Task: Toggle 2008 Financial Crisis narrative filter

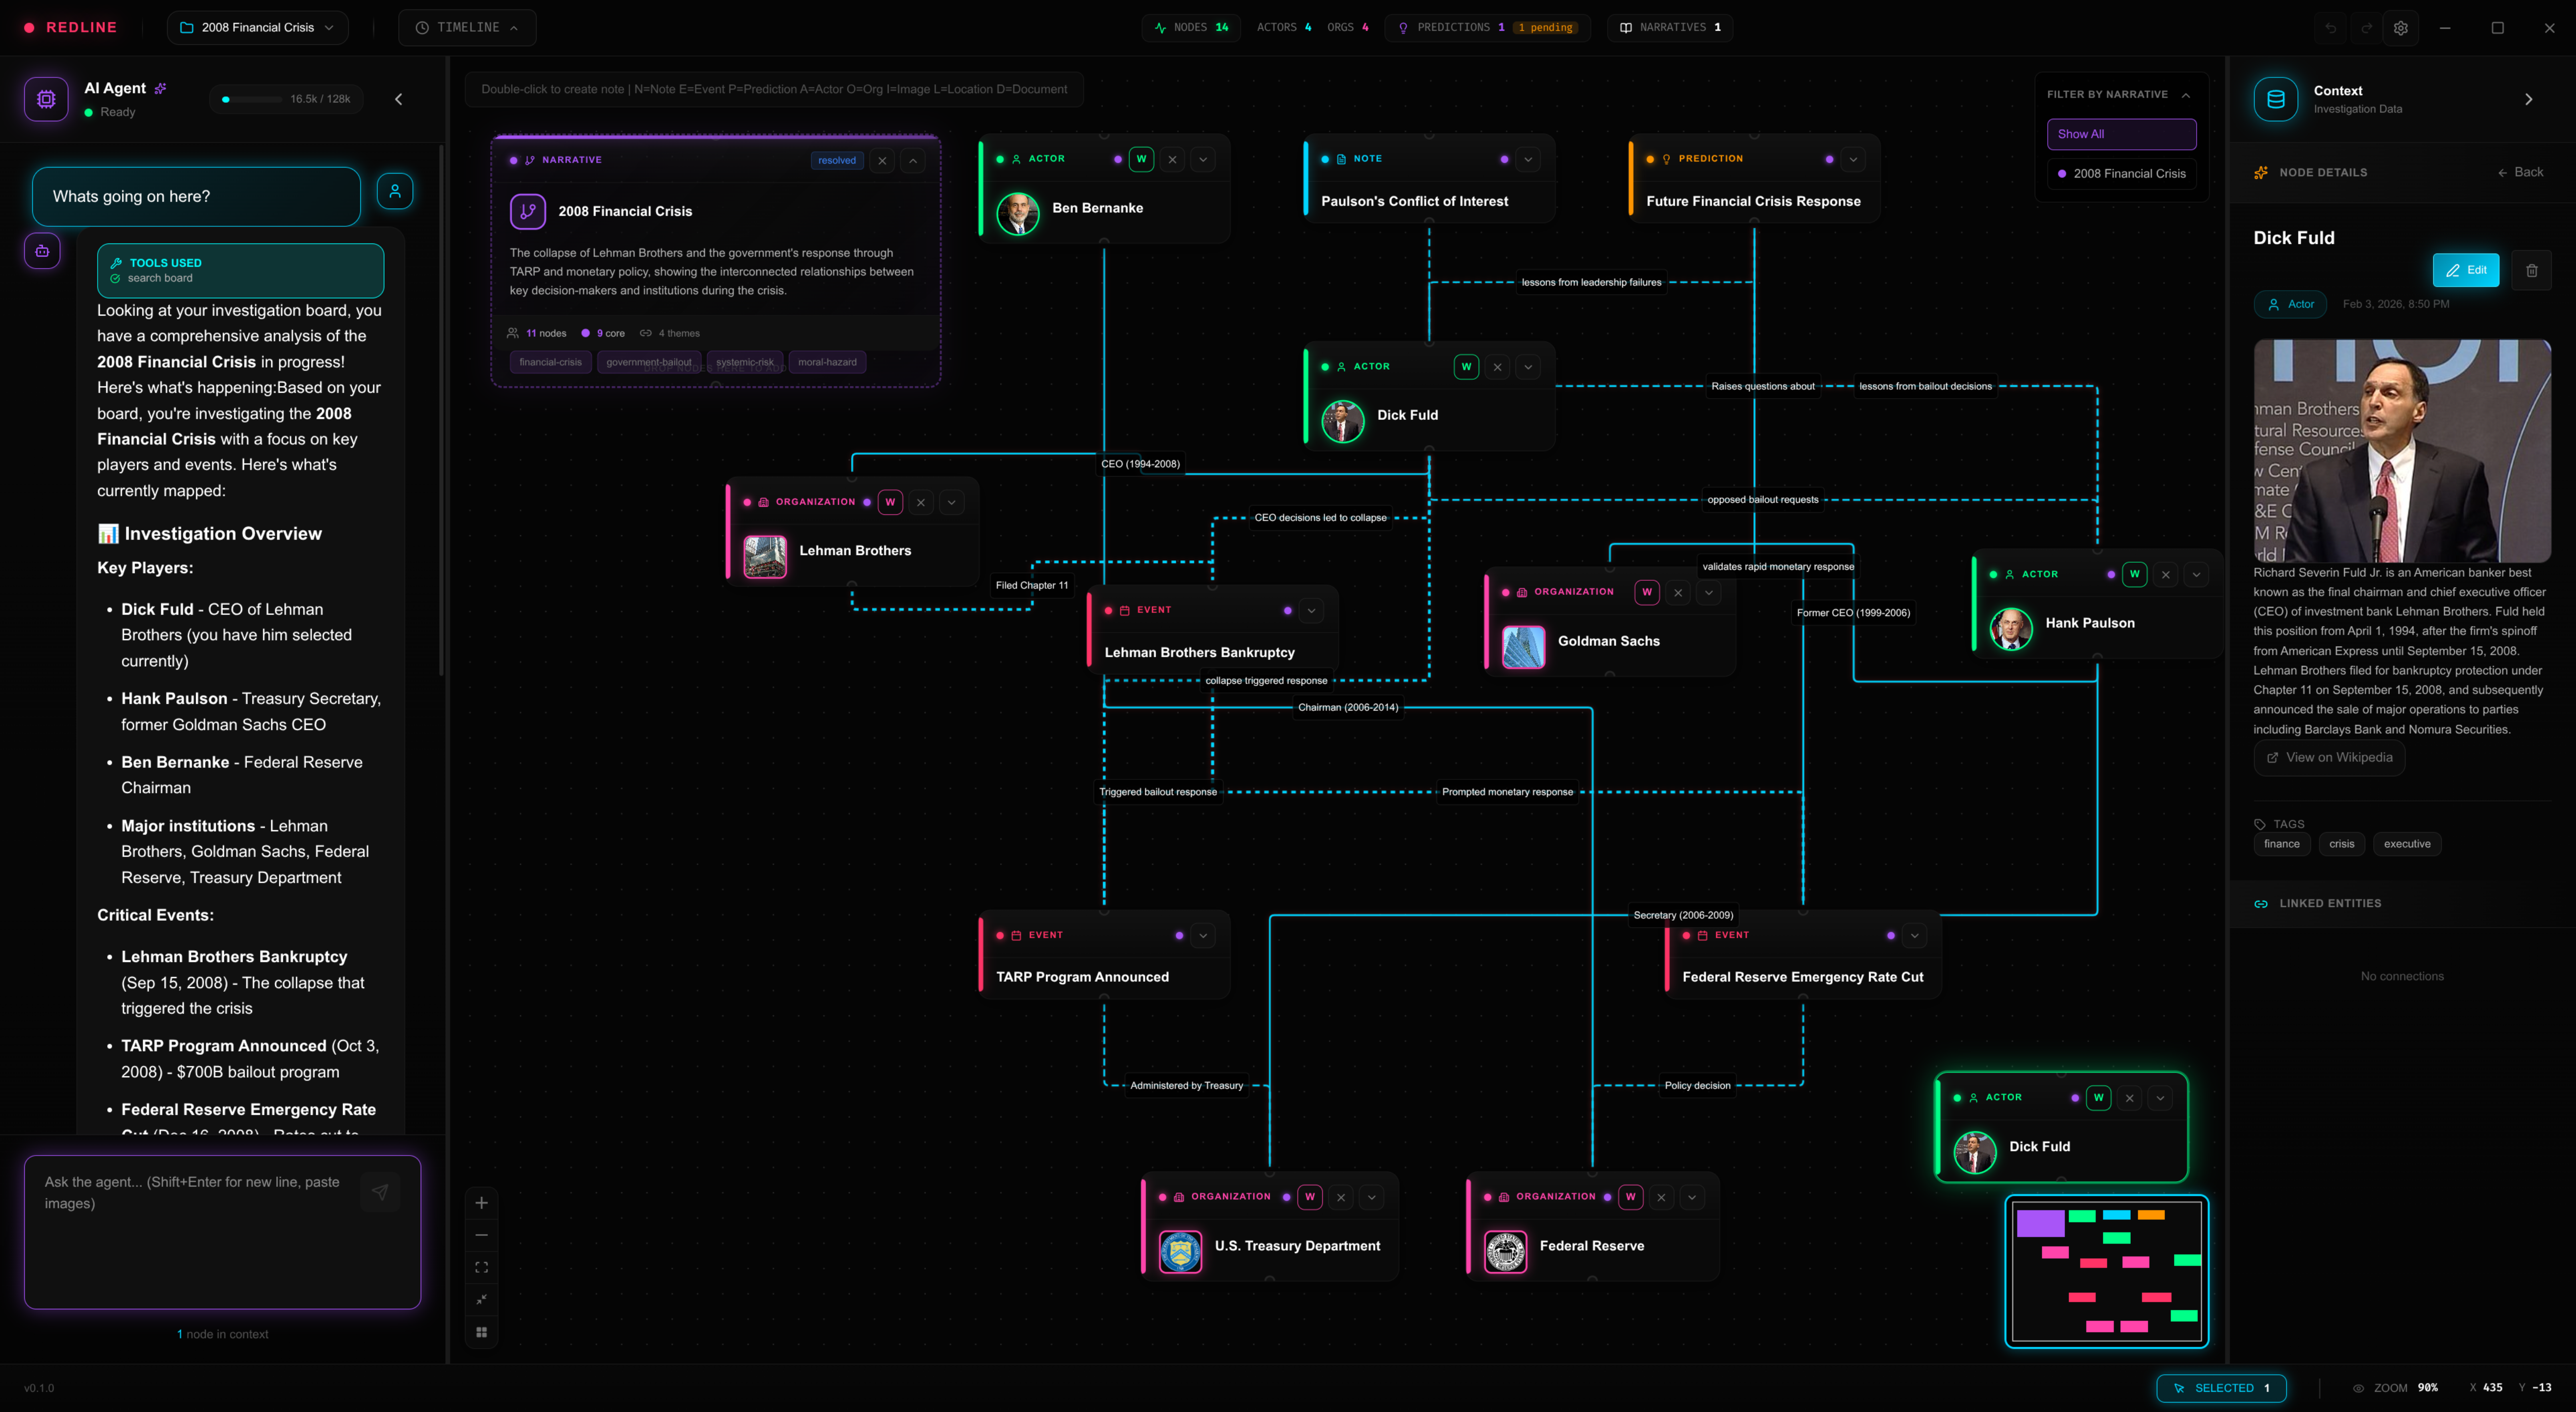Action: pos(2121,174)
